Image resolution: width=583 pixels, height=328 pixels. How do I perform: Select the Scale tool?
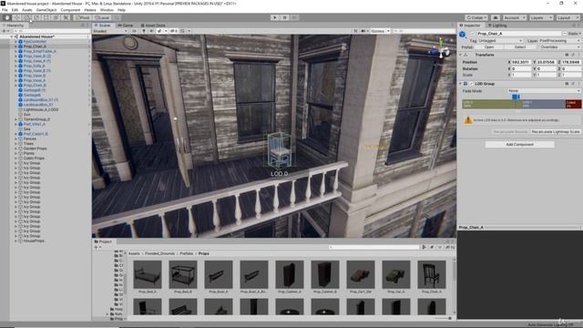(x=36, y=17)
